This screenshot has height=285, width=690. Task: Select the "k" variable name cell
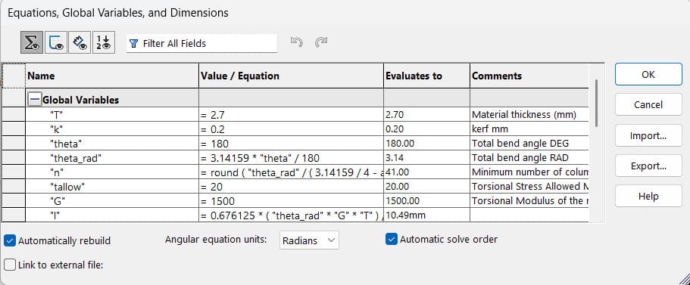(112, 129)
